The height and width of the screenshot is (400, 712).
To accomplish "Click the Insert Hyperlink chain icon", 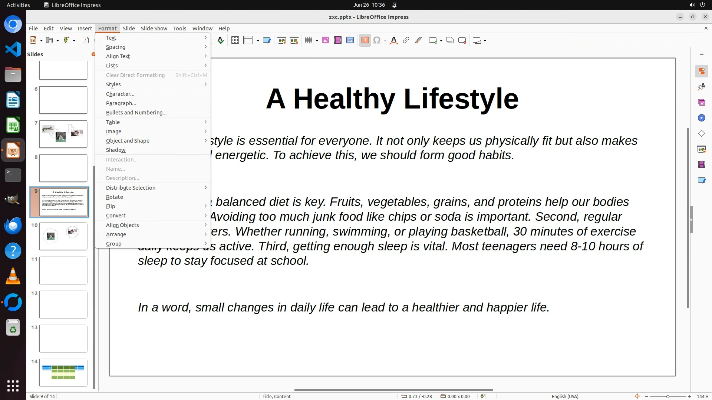I will (406, 40).
